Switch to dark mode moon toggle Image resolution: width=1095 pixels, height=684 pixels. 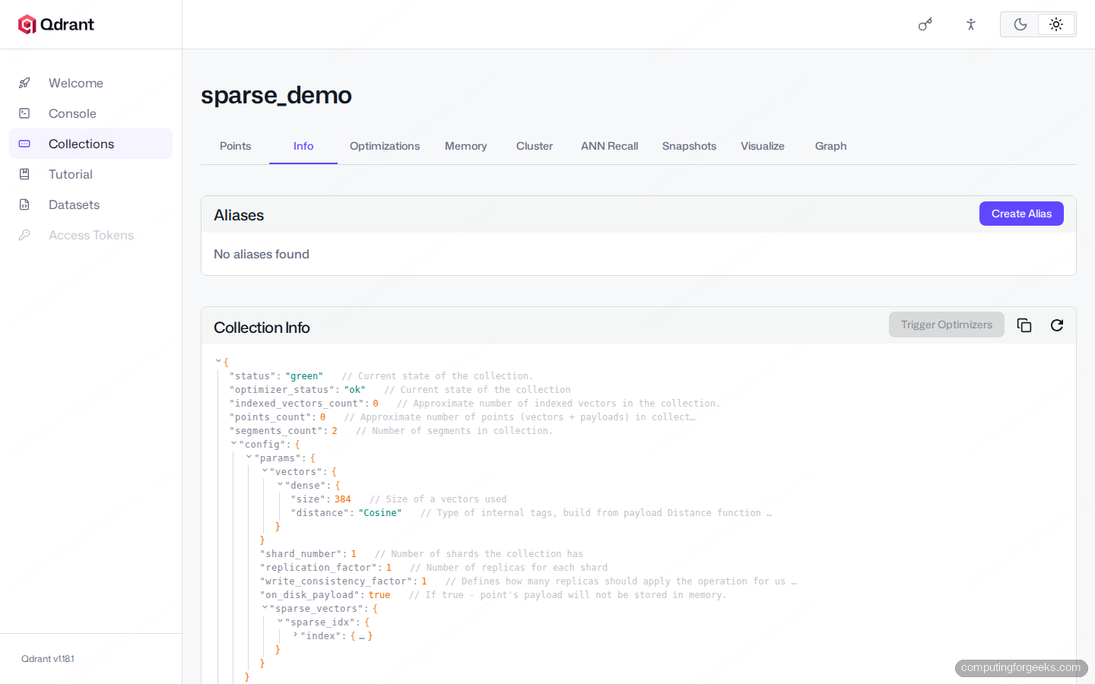pos(1020,24)
